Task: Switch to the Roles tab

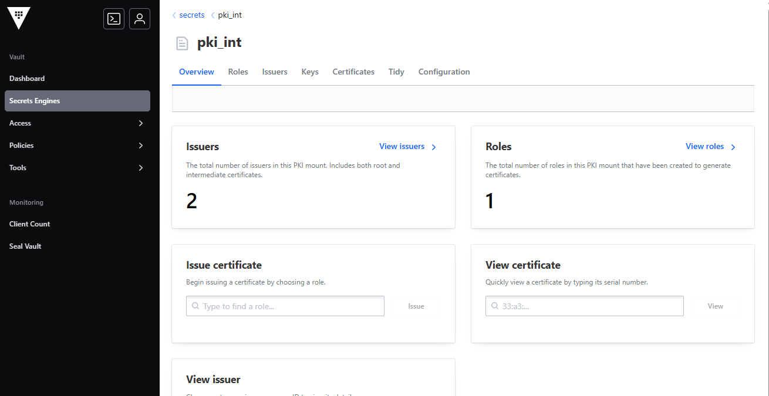Action: point(238,72)
